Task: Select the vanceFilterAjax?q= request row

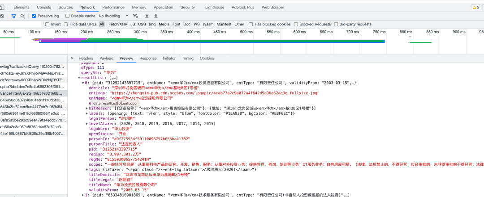Action: coord(34,93)
